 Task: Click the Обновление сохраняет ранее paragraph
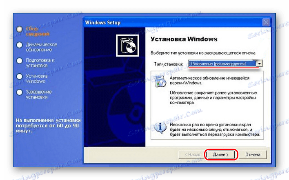[x=213, y=98]
